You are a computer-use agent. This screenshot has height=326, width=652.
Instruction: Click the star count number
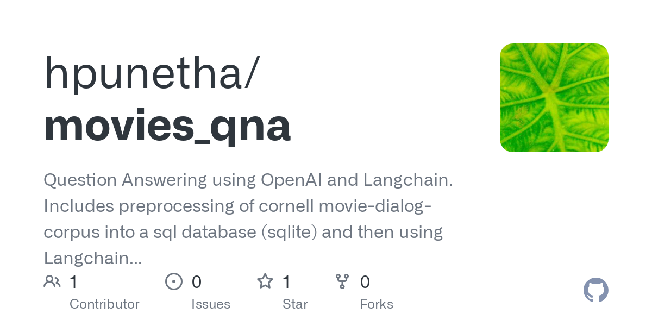287,282
